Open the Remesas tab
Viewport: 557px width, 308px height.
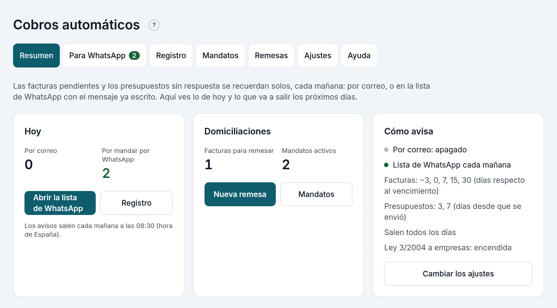tap(271, 56)
